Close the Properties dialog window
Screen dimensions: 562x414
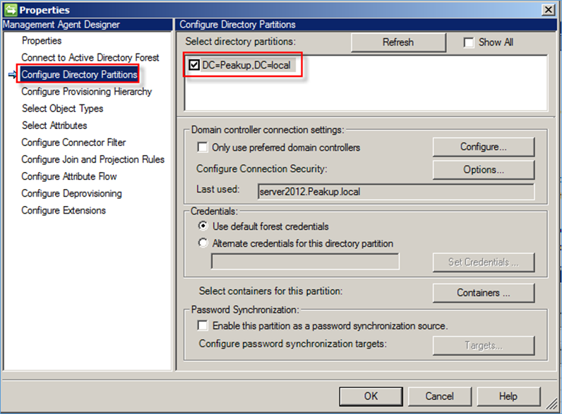click(549, 9)
